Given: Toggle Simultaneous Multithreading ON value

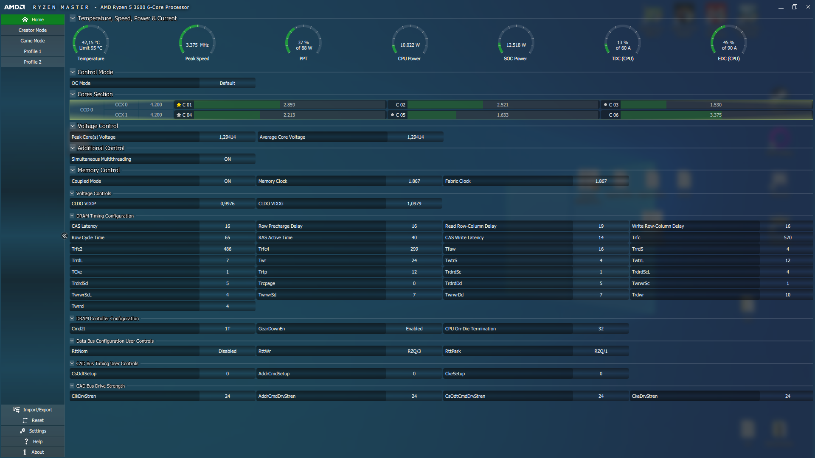Looking at the screenshot, I should pos(228,159).
